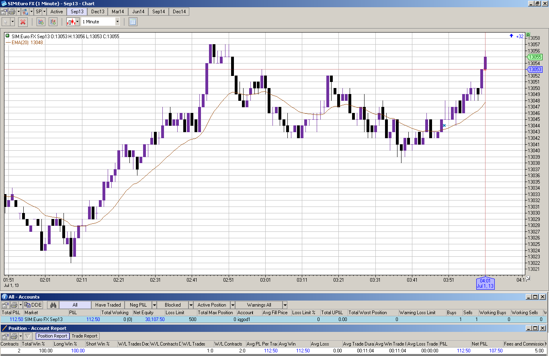Select the Dec13 contract tab
The width and height of the screenshot is (549, 356).
(x=98, y=12)
